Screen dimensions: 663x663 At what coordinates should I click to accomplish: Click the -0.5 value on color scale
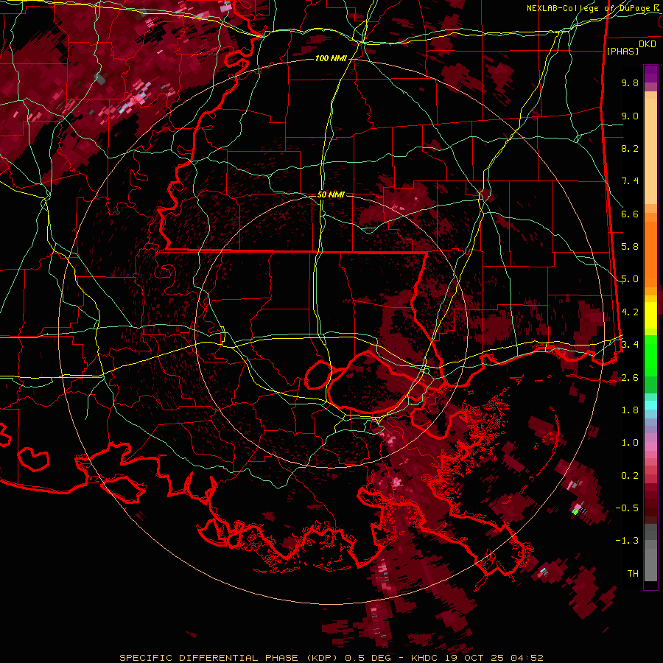[x=627, y=508]
